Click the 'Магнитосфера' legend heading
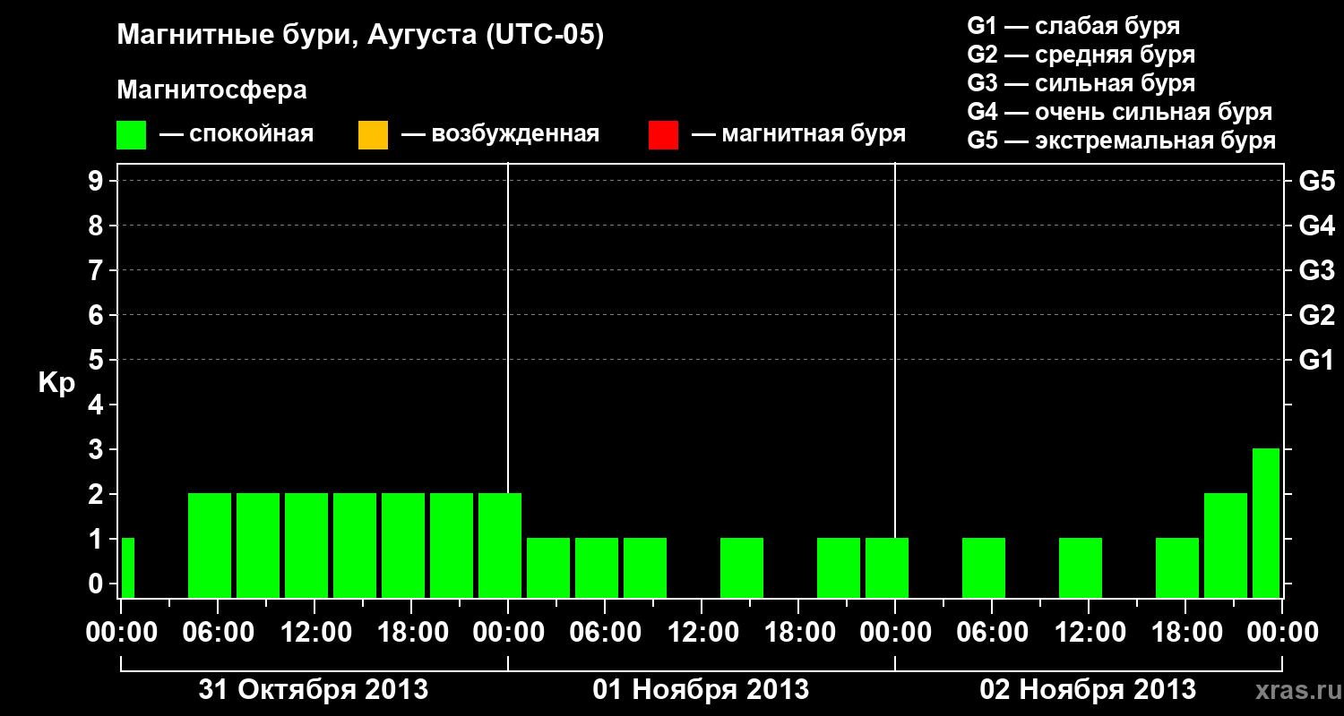Image resolution: width=1344 pixels, height=716 pixels. 212,90
